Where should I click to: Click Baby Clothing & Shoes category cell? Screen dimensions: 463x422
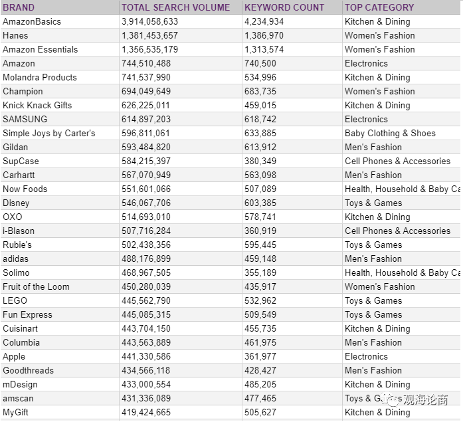(x=402, y=133)
